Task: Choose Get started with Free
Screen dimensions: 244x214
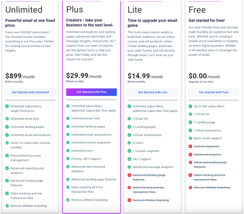Action: [213, 92]
